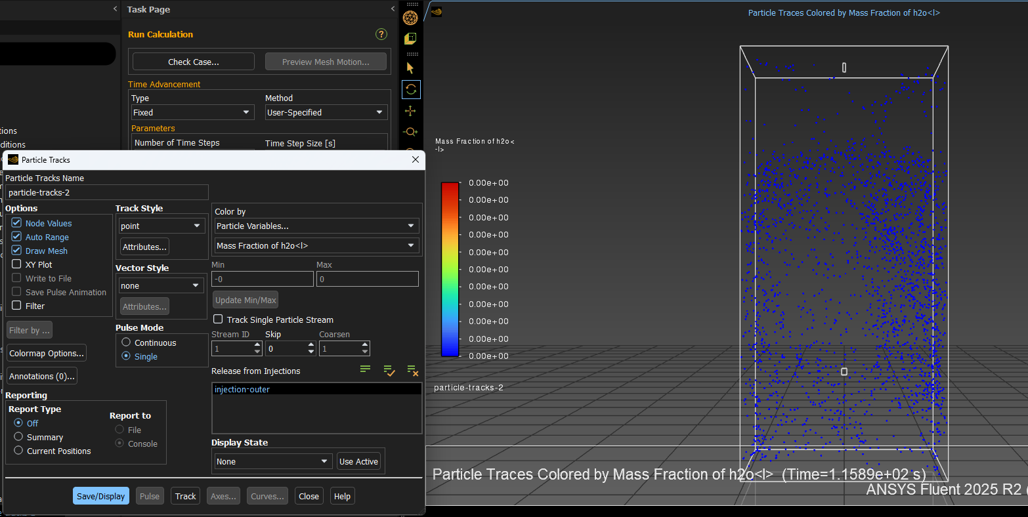Screen dimensions: 1028x517
Task: Select Continuous pulse mode
Action: (x=126, y=342)
